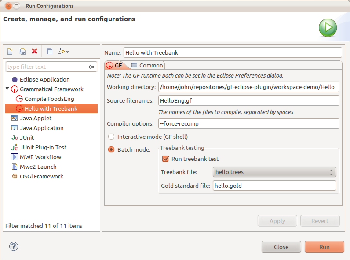350x260 pixels.
Task: Open the Treebank file dropdown
Action: [274, 172]
